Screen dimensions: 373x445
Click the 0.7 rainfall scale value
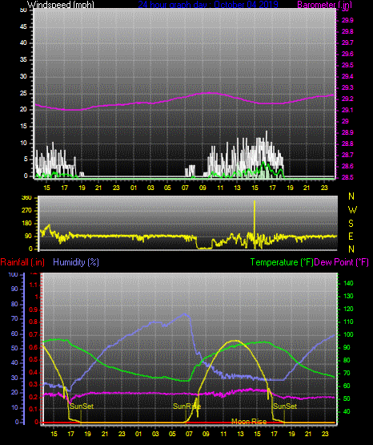[34, 335]
